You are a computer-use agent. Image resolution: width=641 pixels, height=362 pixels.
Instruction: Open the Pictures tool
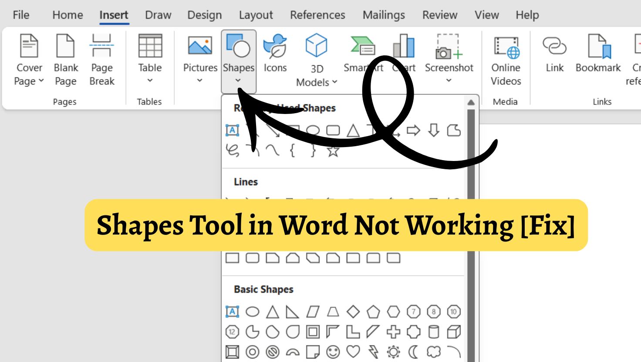click(199, 52)
